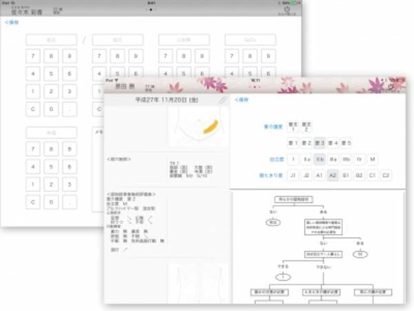Select 要4 care level button
This screenshot has height=311, width=414.
click(333, 143)
